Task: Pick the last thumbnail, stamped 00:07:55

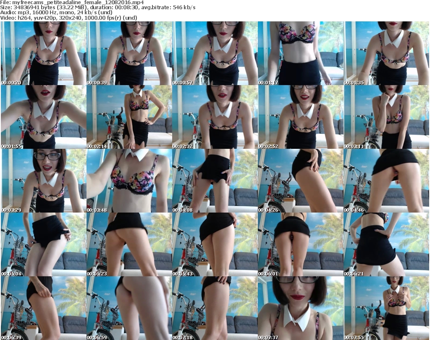Action: [x=386, y=308]
